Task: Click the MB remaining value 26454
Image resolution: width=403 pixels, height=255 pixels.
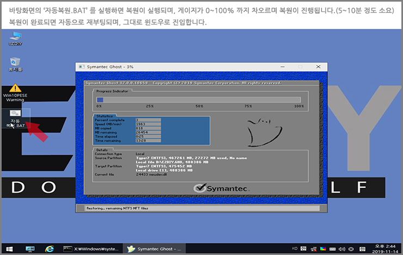Action: point(148,132)
